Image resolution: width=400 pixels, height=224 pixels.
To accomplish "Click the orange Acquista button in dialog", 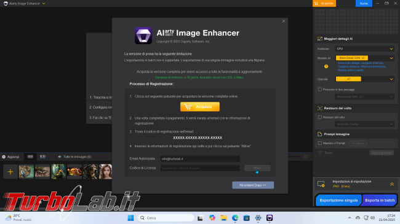I will (200, 107).
